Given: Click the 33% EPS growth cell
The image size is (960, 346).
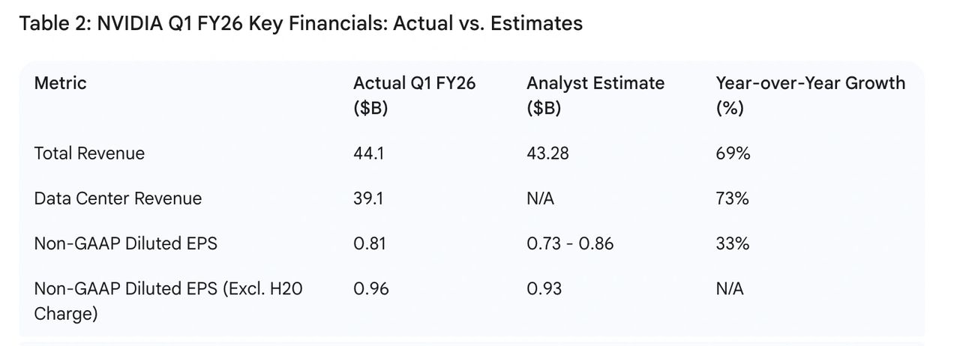Looking at the screenshot, I should pos(733,243).
